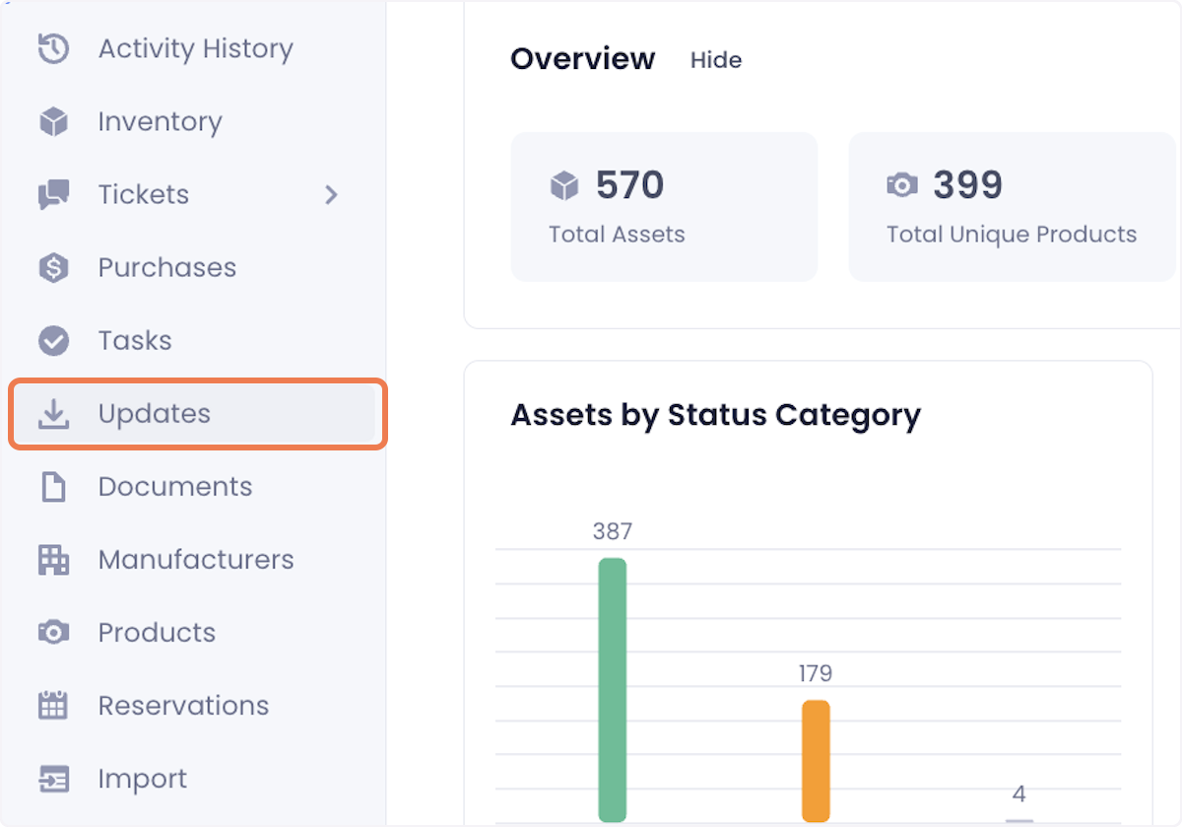
Task: Expand the Tickets submenu chevron
Action: (331, 195)
